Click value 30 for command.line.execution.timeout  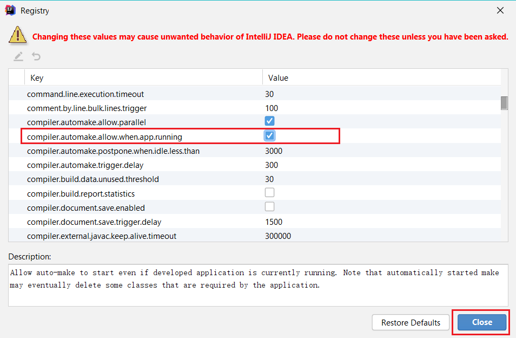[x=269, y=94]
